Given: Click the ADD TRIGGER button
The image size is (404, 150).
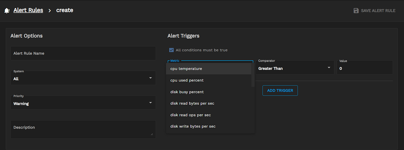Looking at the screenshot, I should pos(280,91).
